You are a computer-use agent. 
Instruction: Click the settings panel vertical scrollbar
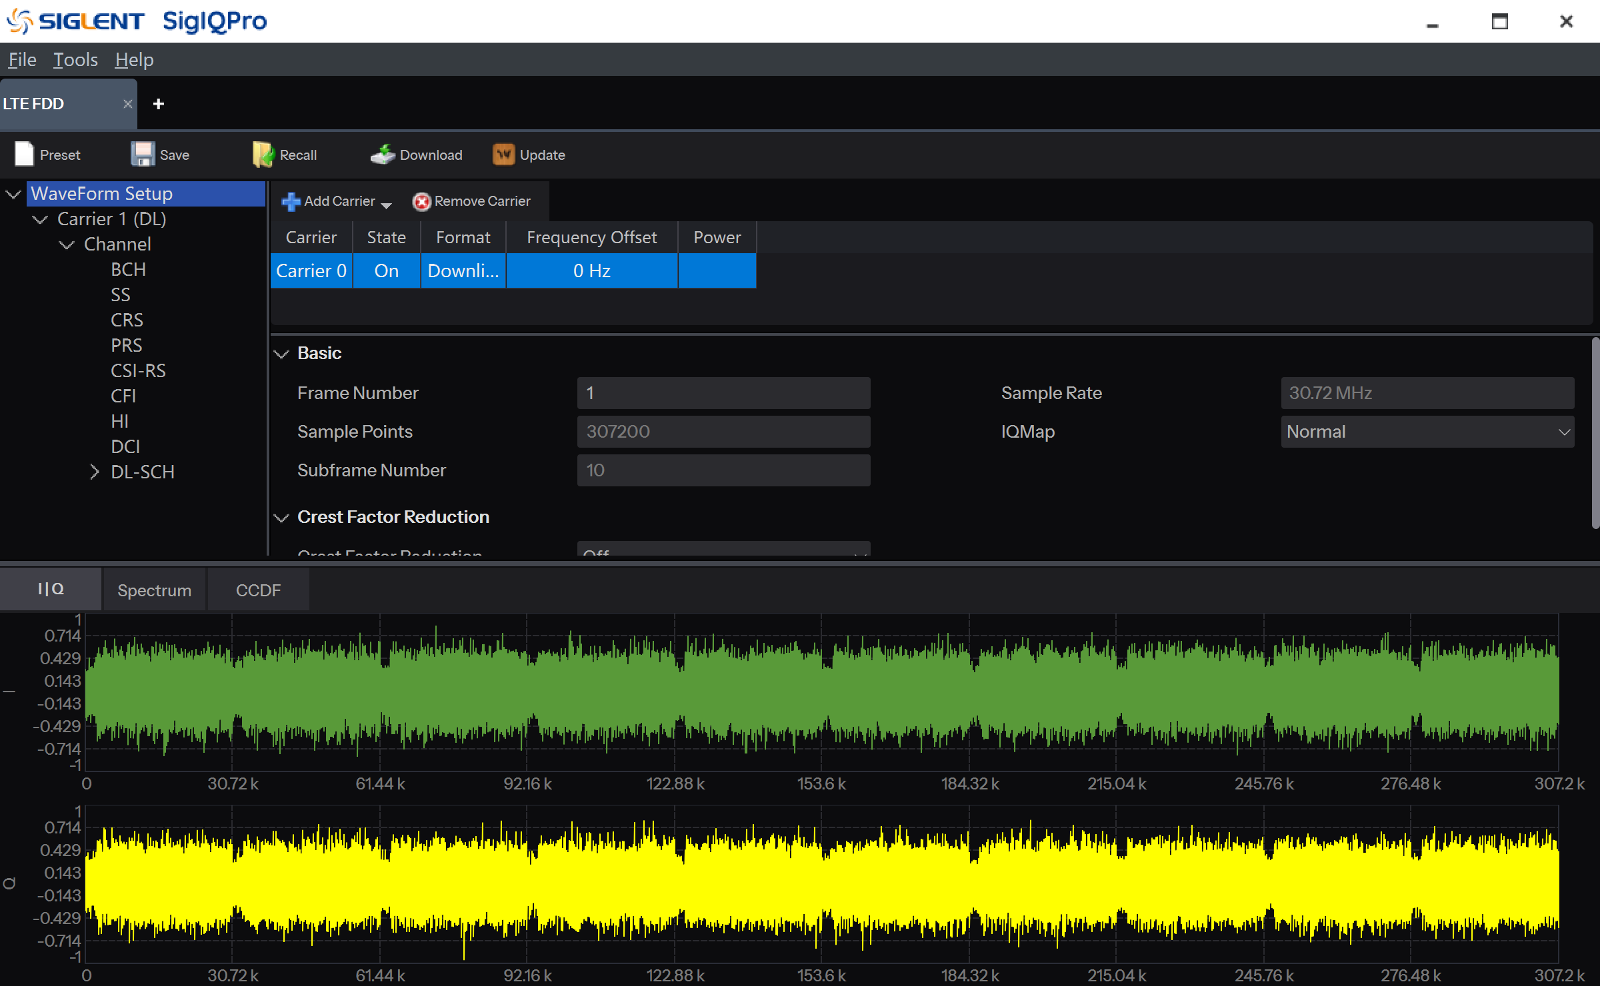point(1595,433)
